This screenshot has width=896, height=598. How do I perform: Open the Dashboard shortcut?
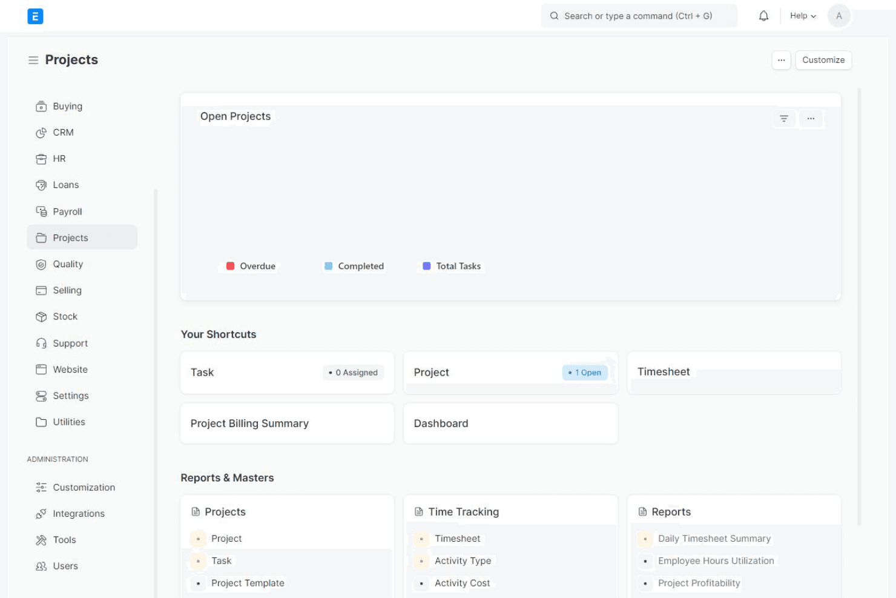point(511,424)
